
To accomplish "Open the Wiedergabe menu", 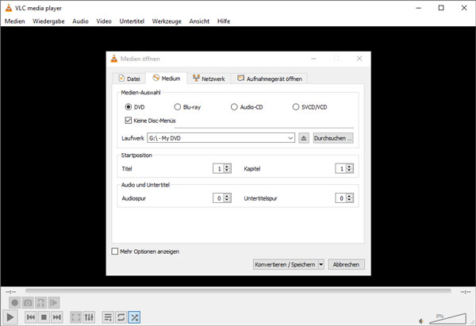I will click(x=48, y=21).
